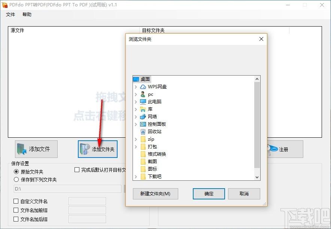The width and height of the screenshot is (331, 229).
Task: Expand the 控制面板 tree node
Action: pos(136,124)
